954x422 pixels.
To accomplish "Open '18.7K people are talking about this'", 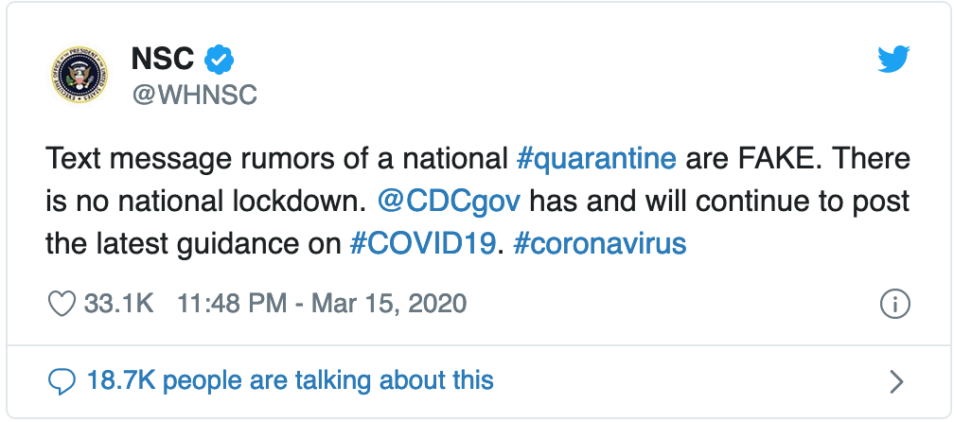I will (x=291, y=380).
